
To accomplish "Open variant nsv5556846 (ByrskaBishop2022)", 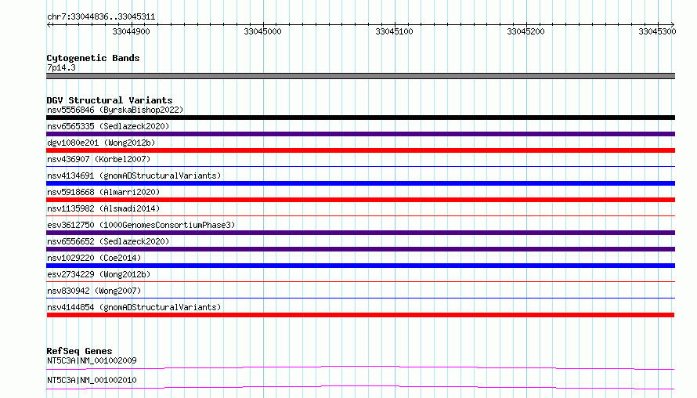I will pyautogui.click(x=115, y=110).
